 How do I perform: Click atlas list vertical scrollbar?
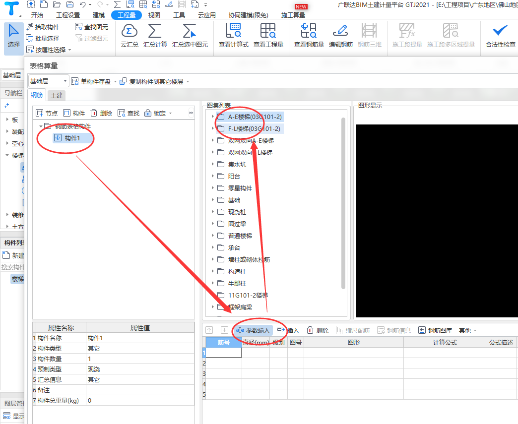click(x=343, y=203)
